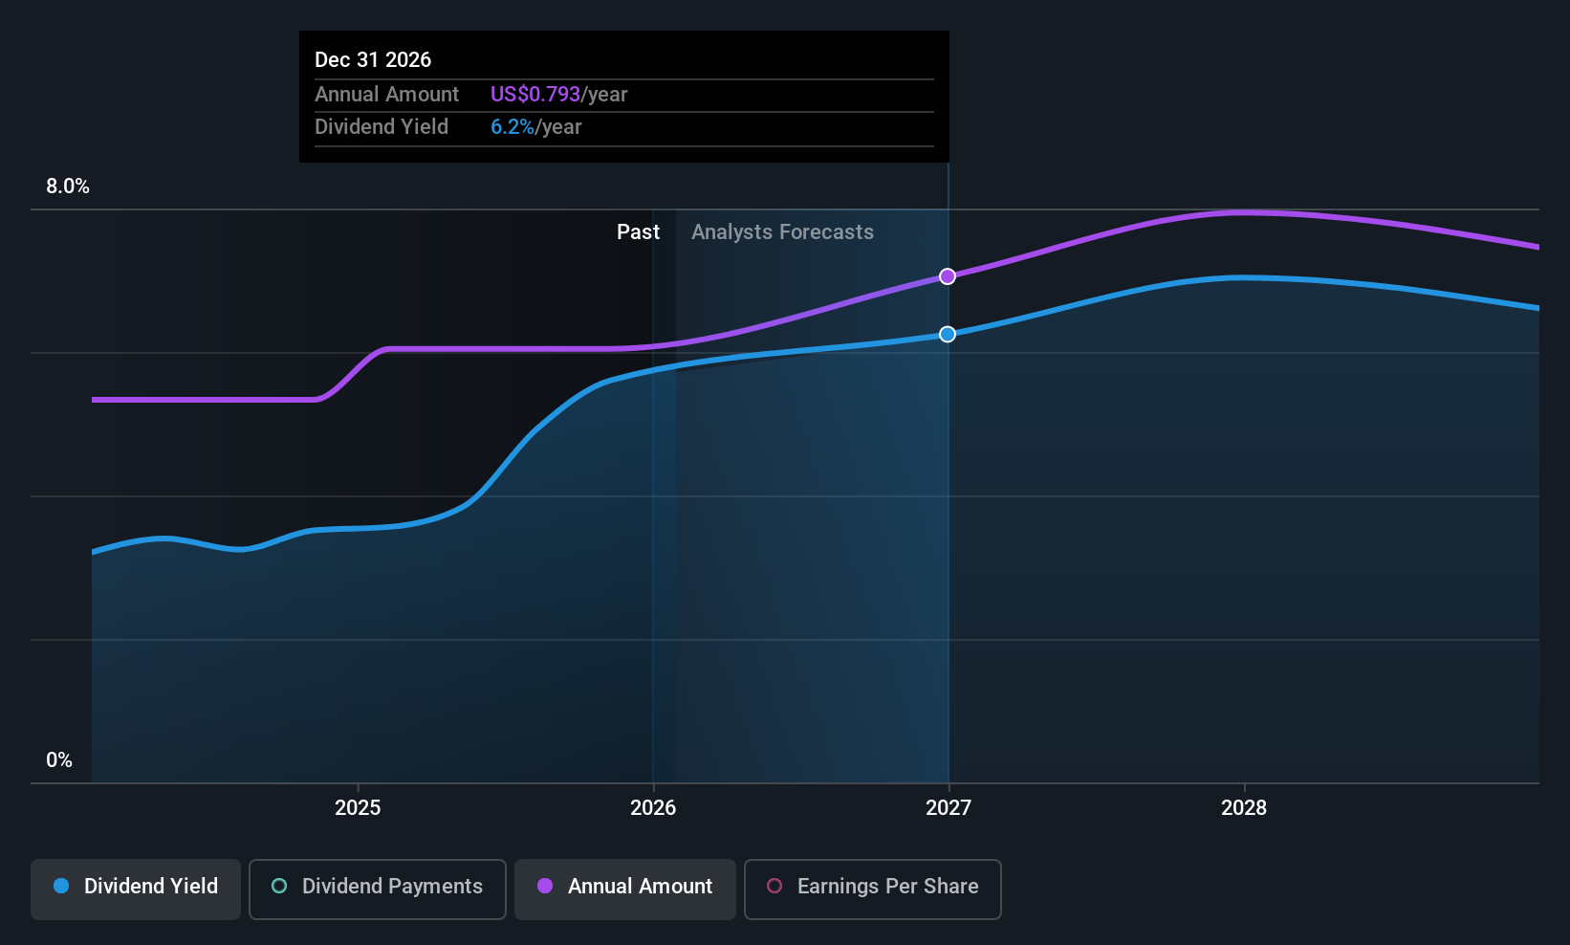Click the 2025 axis label
The height and width of the screenshot is (945, 1570).
coord(358,808)
